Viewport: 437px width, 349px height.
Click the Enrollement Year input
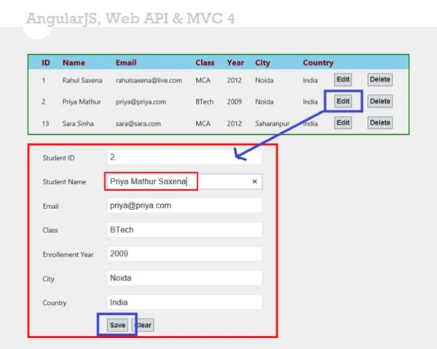[x=185, y=254]
